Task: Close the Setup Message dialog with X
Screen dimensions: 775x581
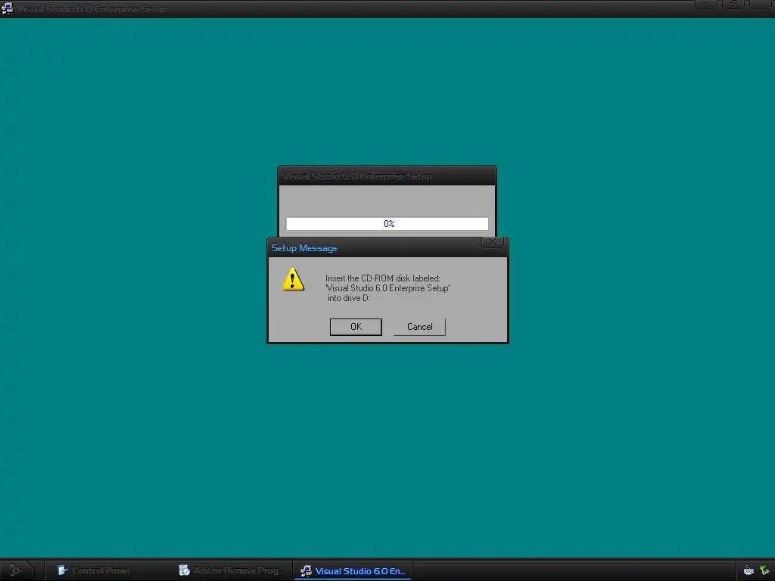Action: (x=492, y=242)
